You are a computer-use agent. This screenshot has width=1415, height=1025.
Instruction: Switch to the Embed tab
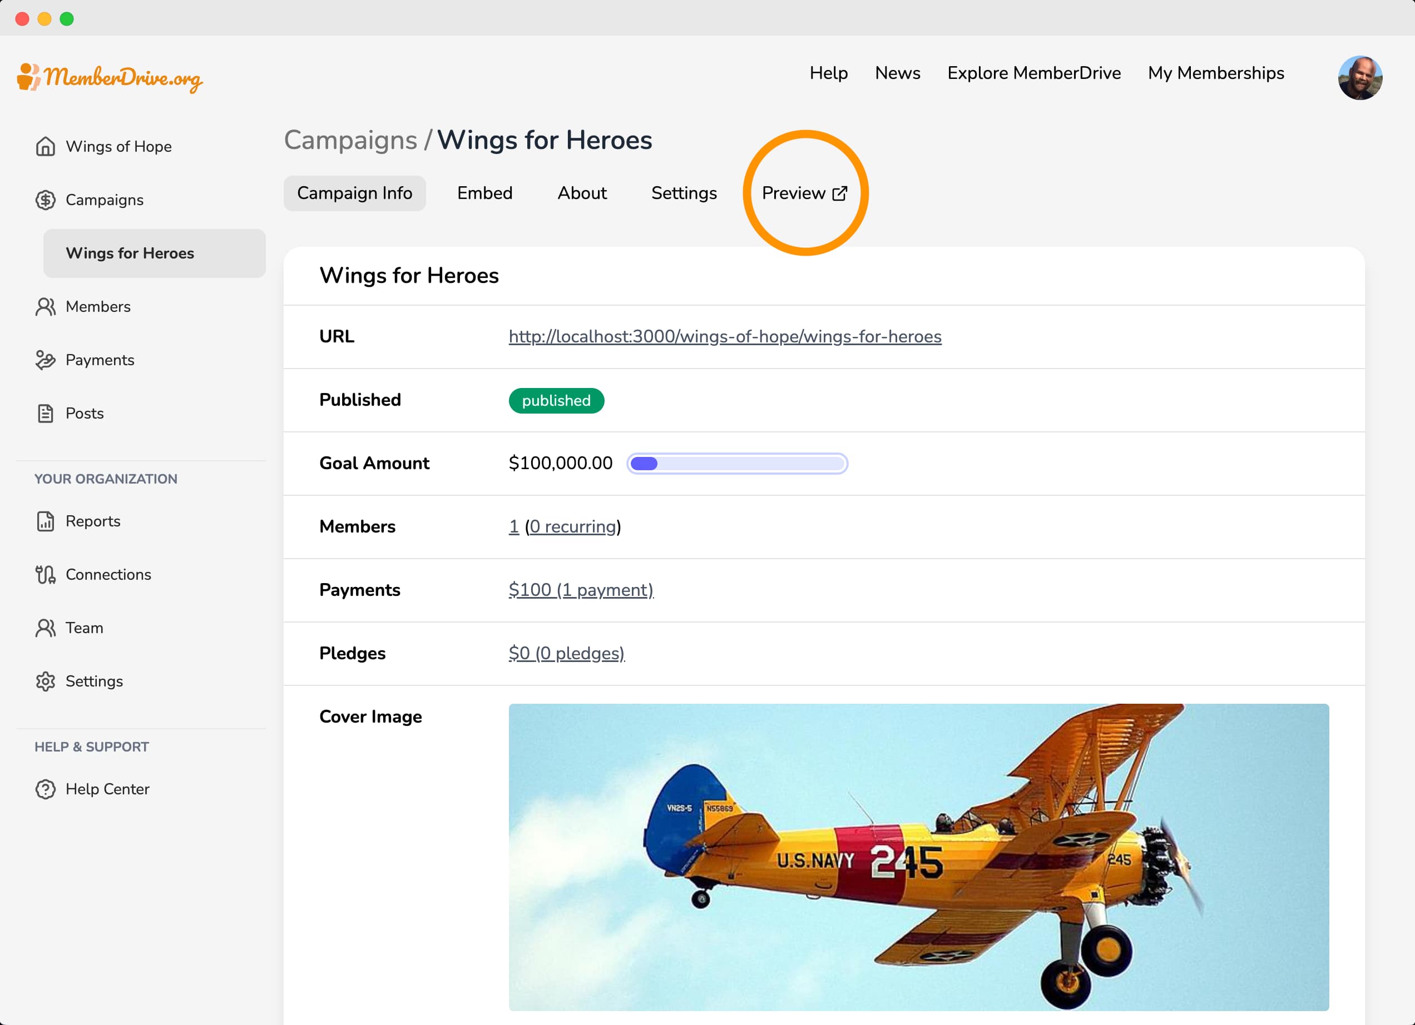485,193
